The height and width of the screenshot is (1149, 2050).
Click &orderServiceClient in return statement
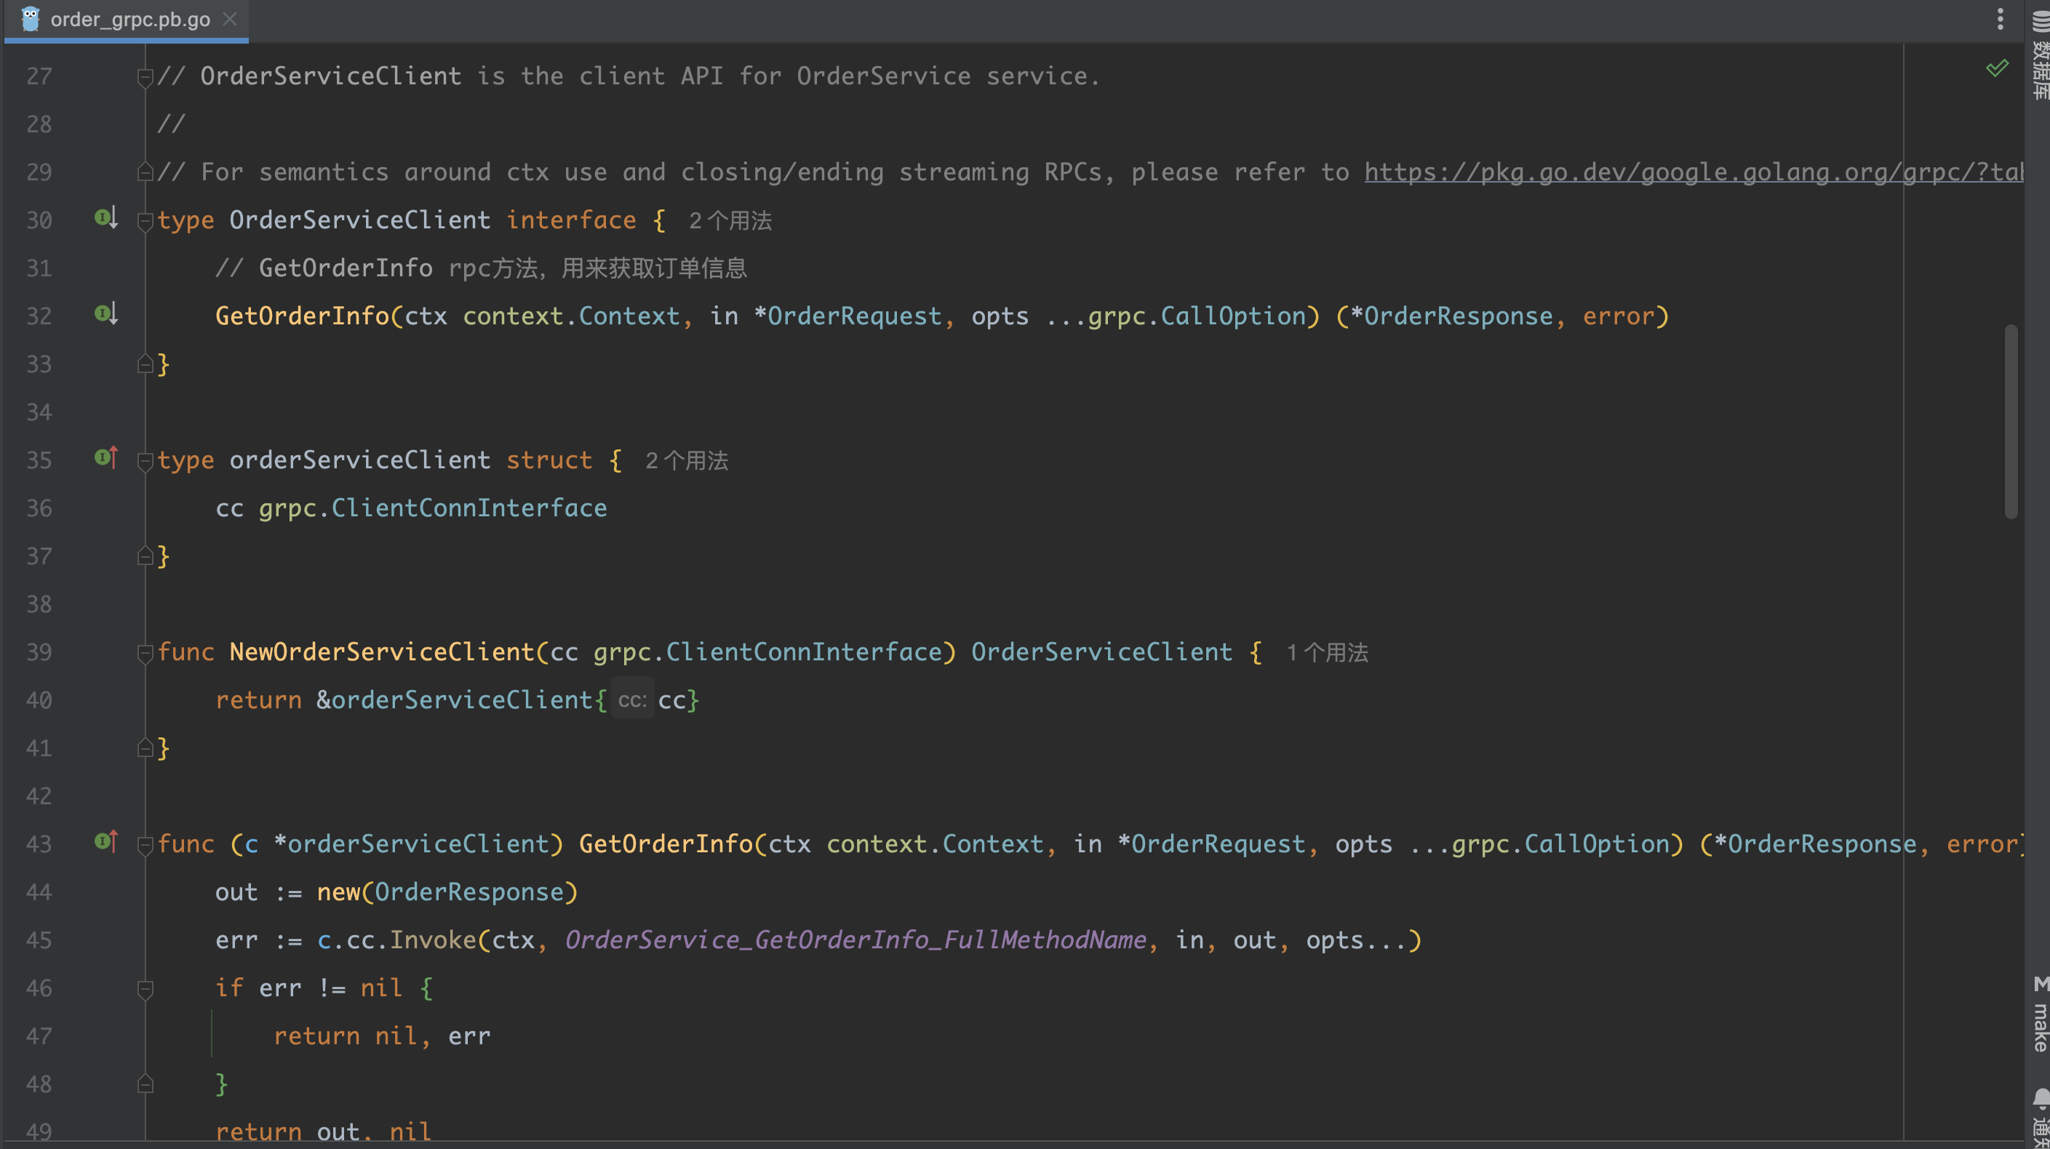[x=455, y=700]
